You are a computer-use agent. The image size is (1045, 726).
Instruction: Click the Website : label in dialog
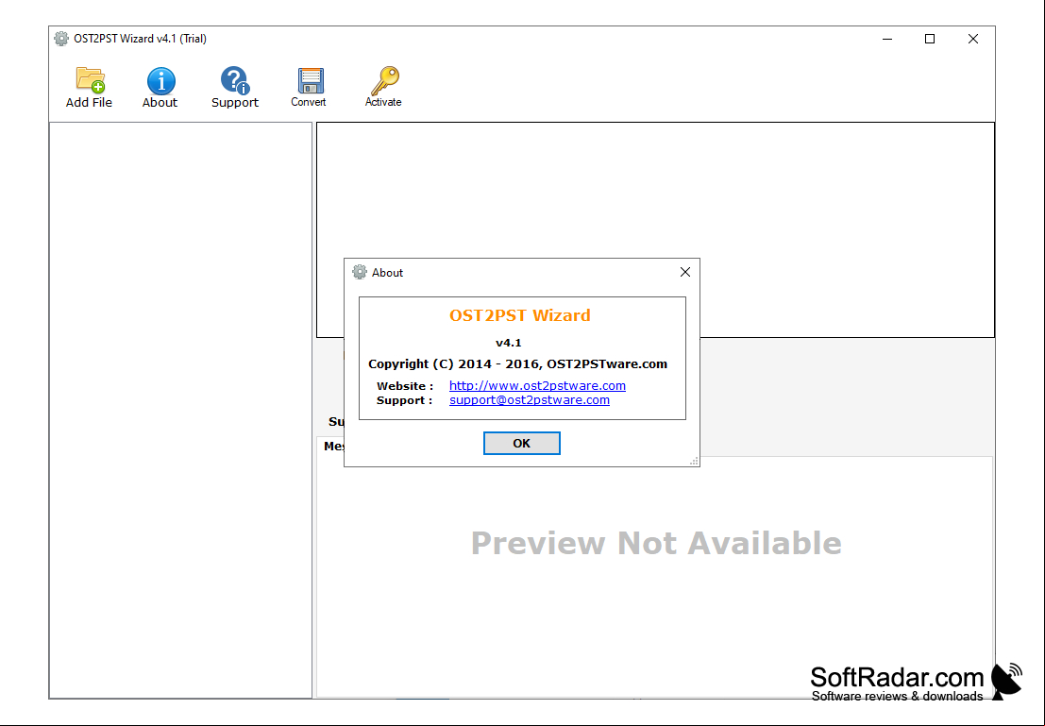405,386
